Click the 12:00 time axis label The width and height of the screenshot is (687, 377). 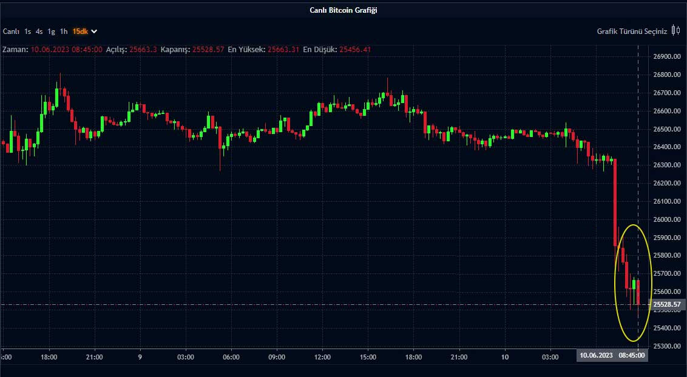pos(322,357)
